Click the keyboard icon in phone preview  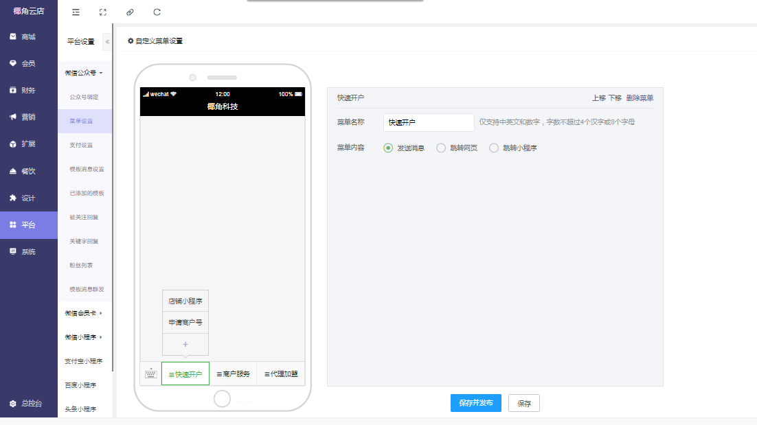pos(150,374)
